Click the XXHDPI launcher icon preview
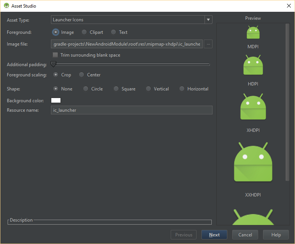This screenshot has height=244, width=295. coord(253,162)
